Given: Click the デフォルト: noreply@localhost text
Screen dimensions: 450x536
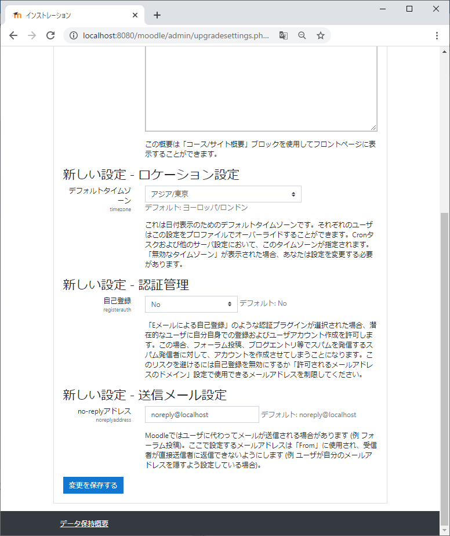Looking at the screenshot, I should click(x=309, y=415).
